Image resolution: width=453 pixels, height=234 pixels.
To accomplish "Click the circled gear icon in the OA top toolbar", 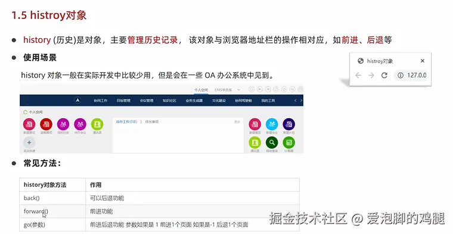I will tap(300, 90).
